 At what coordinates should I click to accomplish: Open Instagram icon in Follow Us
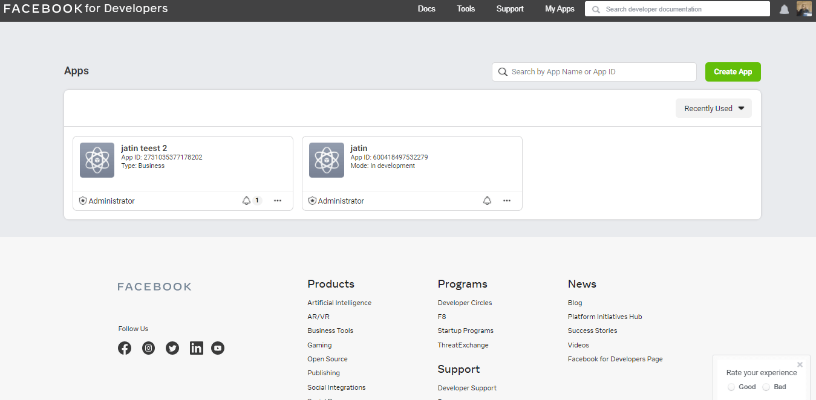point(148,348)
